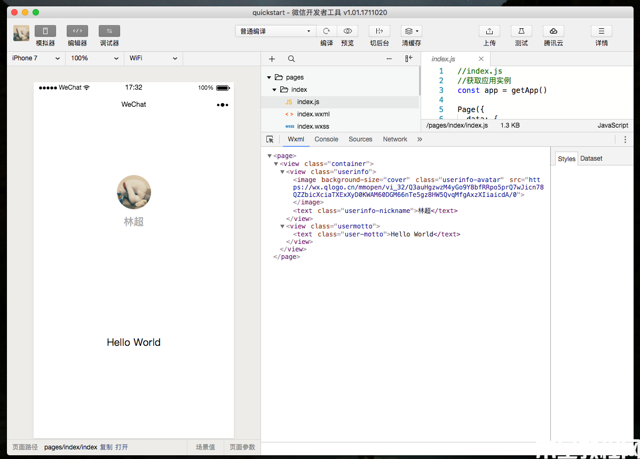Open the project details icon
This screenshot has height=459, width=640.
[x=602, y=31]
